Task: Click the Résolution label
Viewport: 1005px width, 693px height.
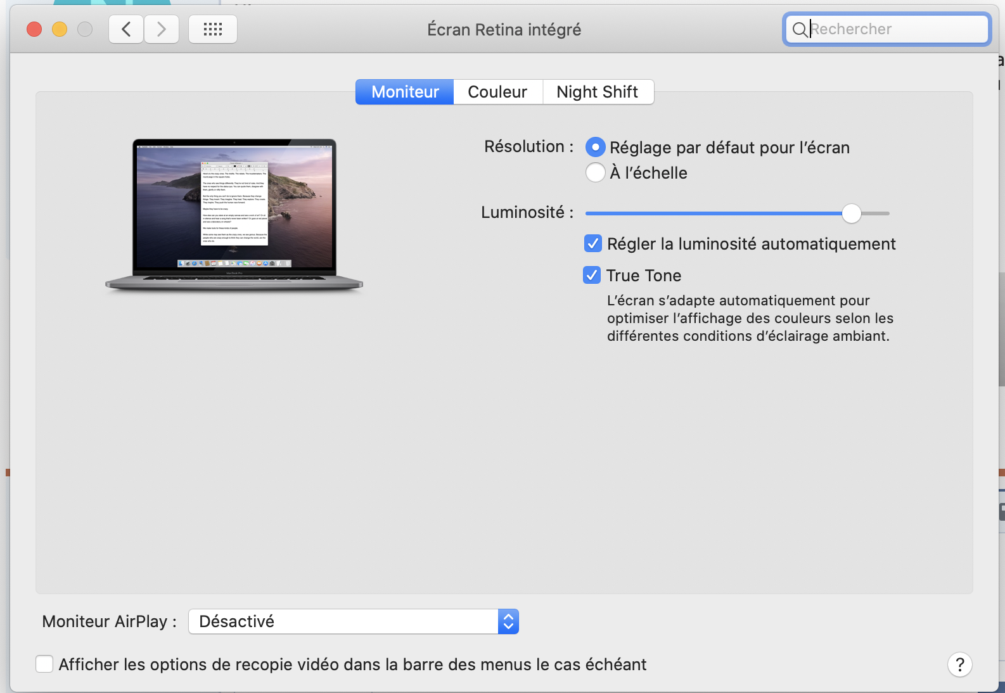Action: click(x=529, y=146)
